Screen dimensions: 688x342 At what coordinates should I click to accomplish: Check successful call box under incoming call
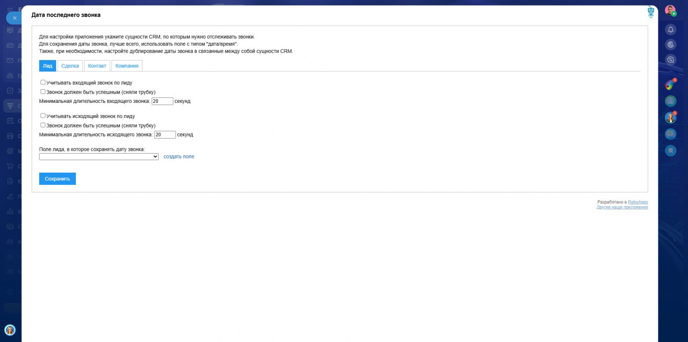point(43,92)
